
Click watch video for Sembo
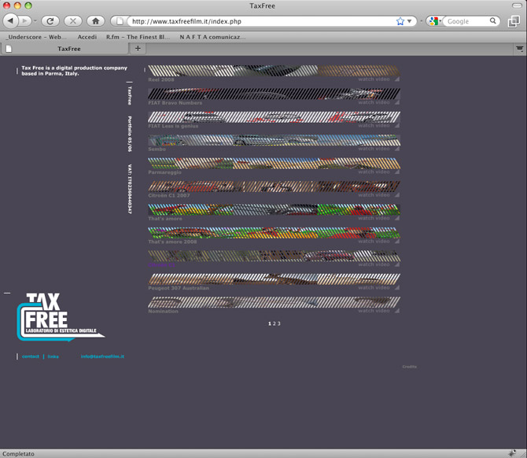(374, 149)
